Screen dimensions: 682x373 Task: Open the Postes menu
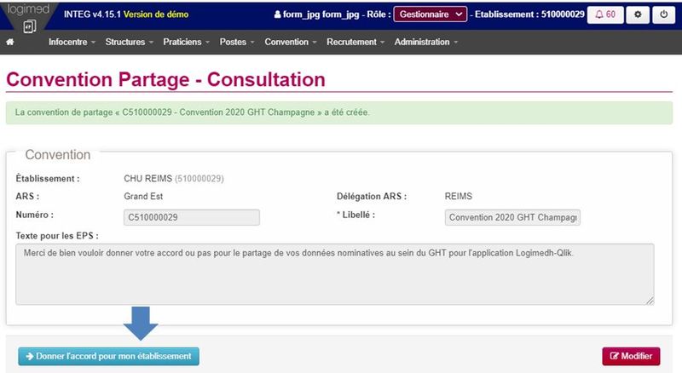tap(237, 43)
